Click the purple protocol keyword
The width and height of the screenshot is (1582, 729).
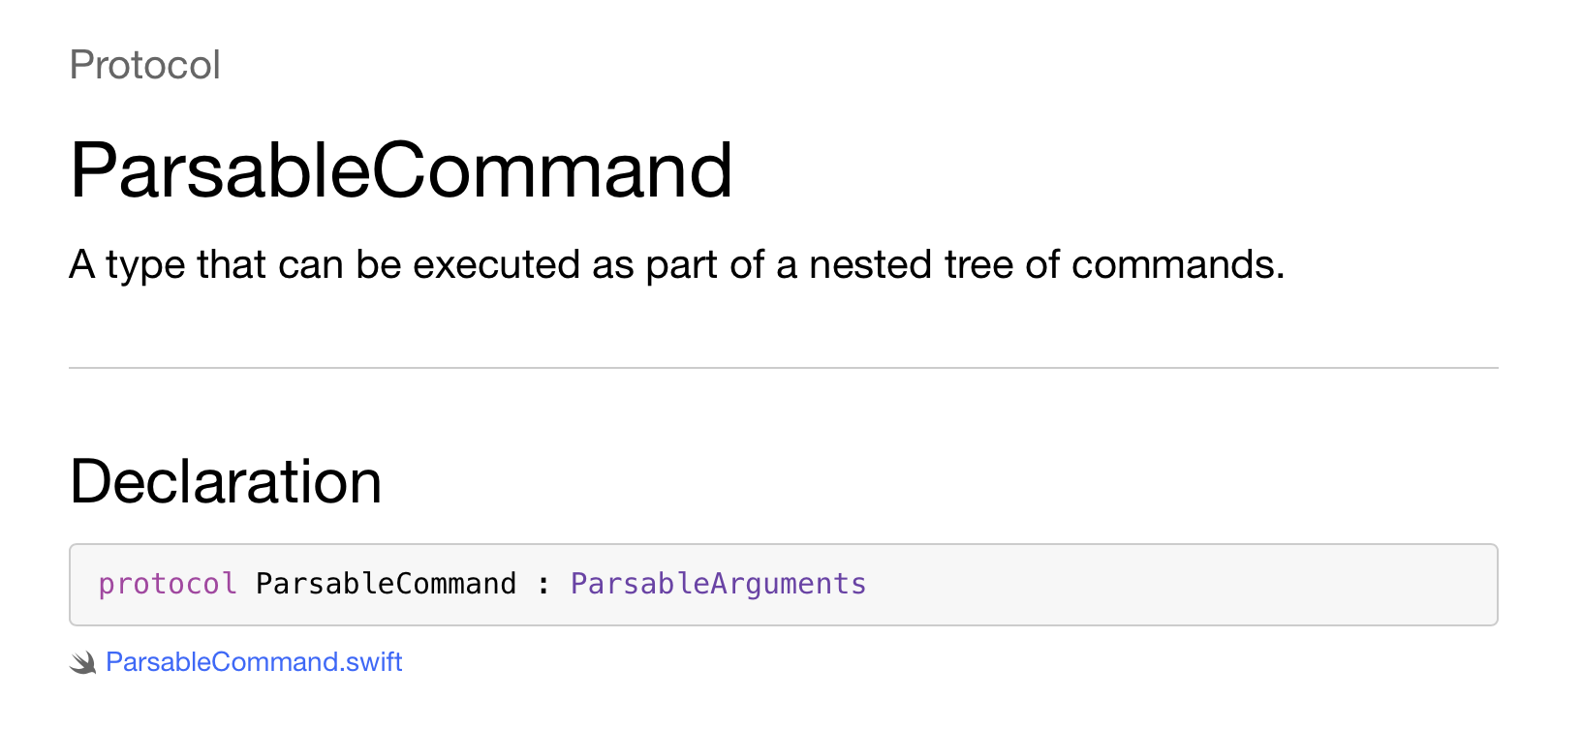[168, 584]
